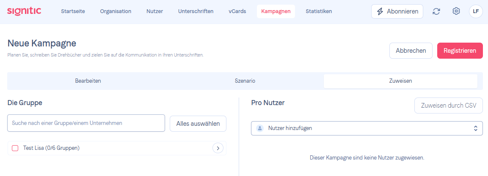Image resolution: width=488 pixels, height=176 pixels.
Task: Click the Abbrechen button
Action: pyautogui.click(x=411, y=51)
